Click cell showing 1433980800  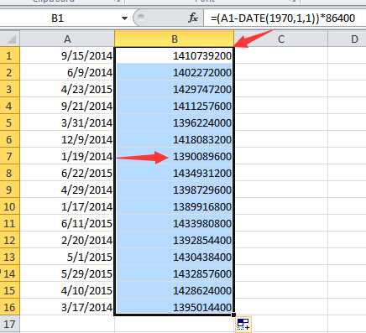coord(174,223)
